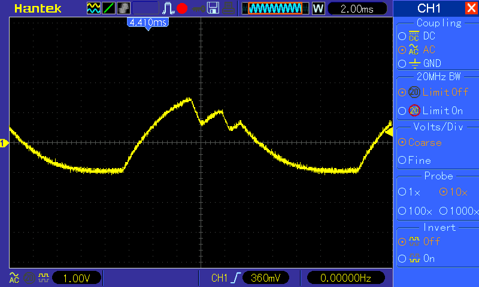Click the CH1 trigger source label
479x287 pixels.
point(219,278)
